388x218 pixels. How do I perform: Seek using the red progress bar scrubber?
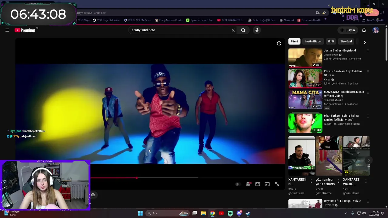137,178
